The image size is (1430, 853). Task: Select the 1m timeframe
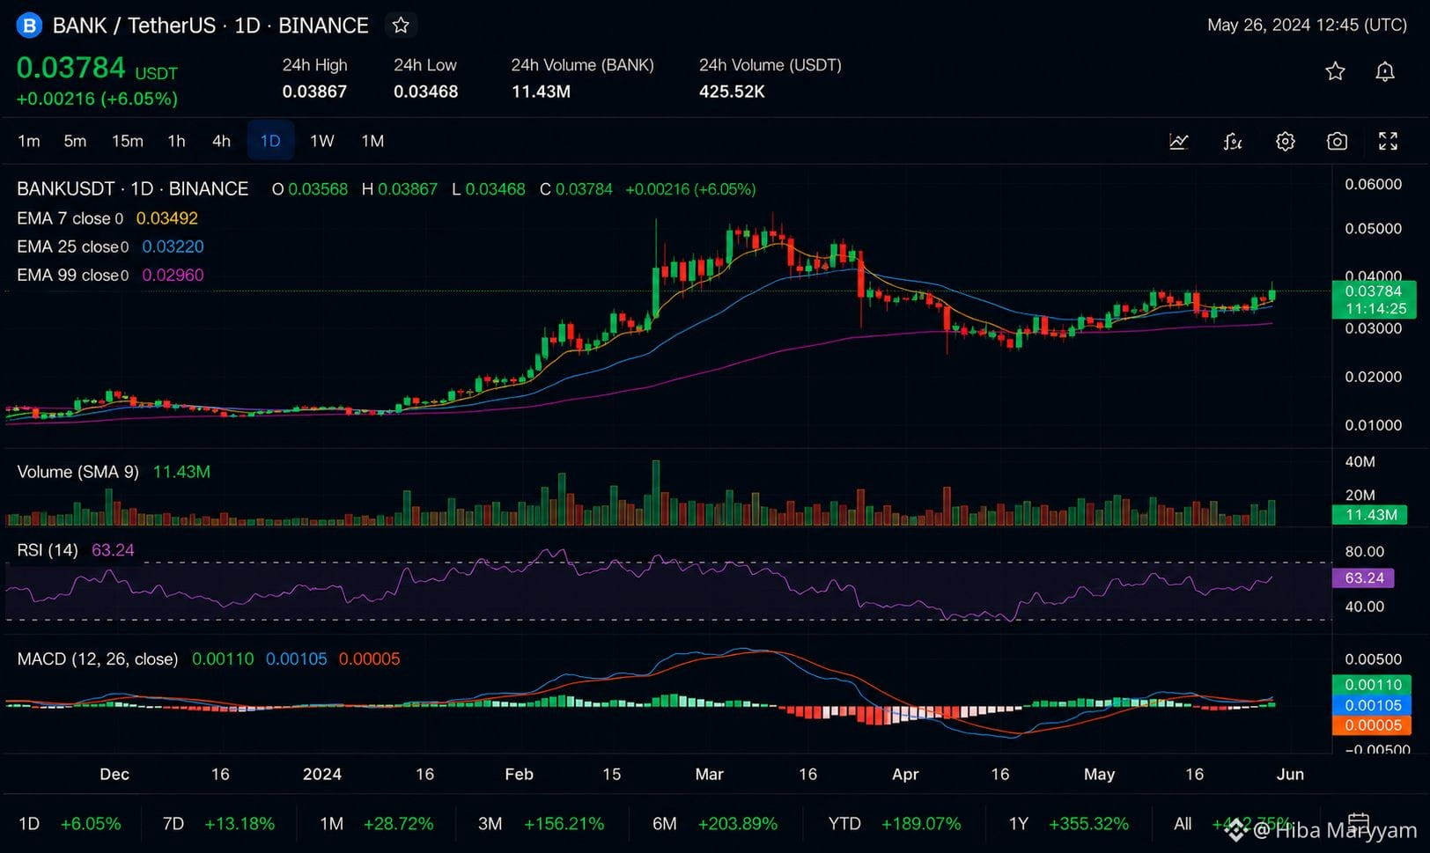click(x=29, y=141)
